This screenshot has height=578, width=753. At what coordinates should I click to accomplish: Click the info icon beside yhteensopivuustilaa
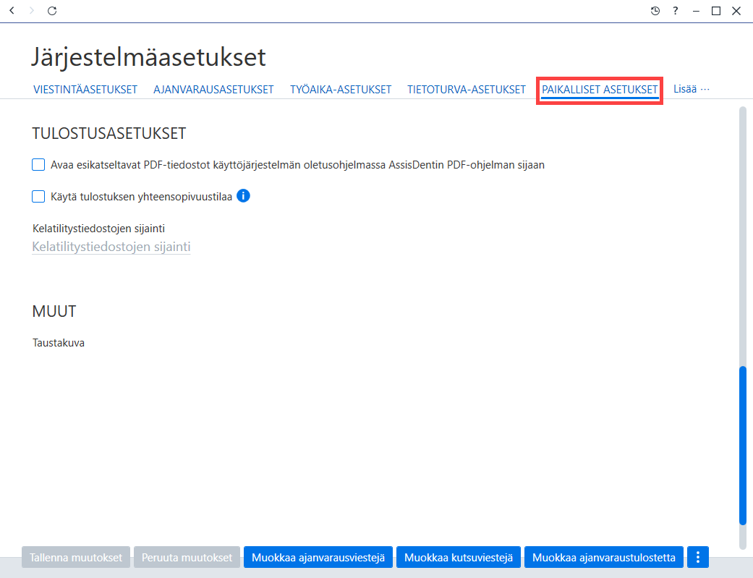(x=244, y=196)
